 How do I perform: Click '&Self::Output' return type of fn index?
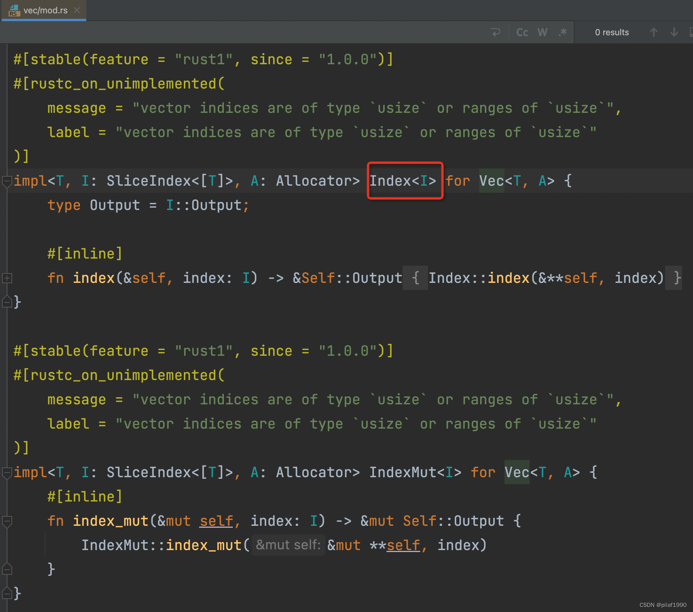(348, 278)
